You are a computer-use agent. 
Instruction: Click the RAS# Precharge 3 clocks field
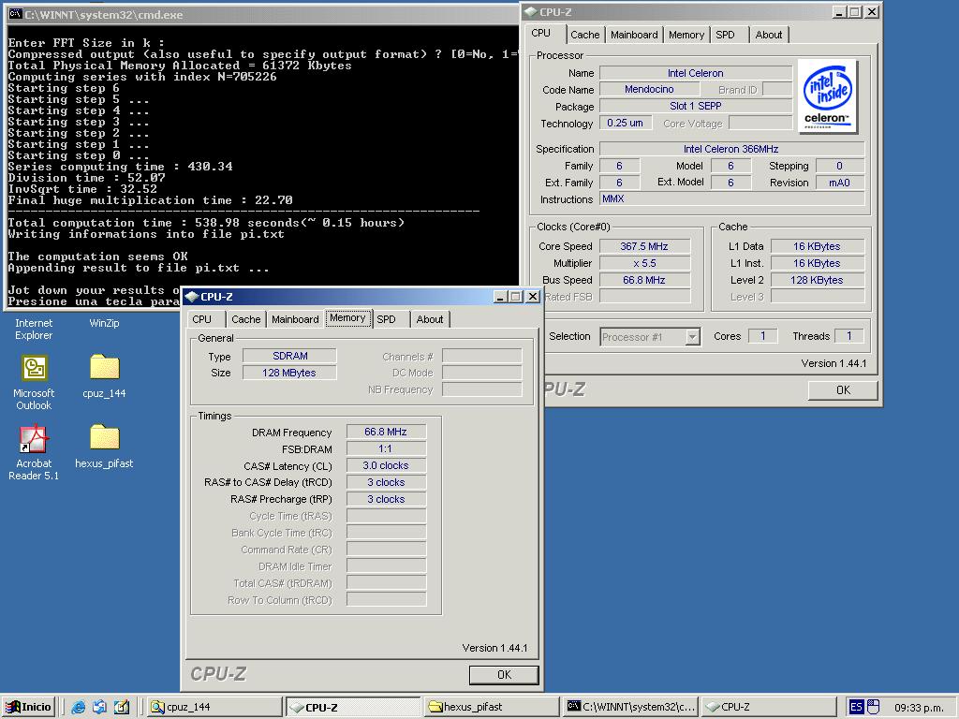[x=386, y=499]
